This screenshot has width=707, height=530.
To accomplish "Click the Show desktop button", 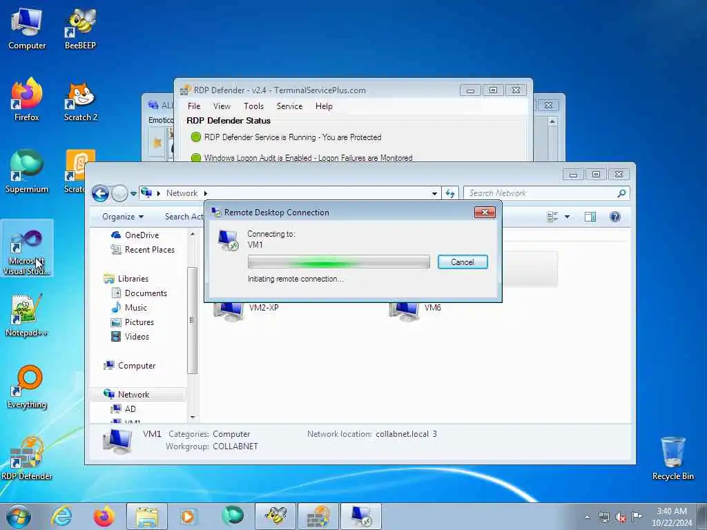I will click(x=701, y=516).
